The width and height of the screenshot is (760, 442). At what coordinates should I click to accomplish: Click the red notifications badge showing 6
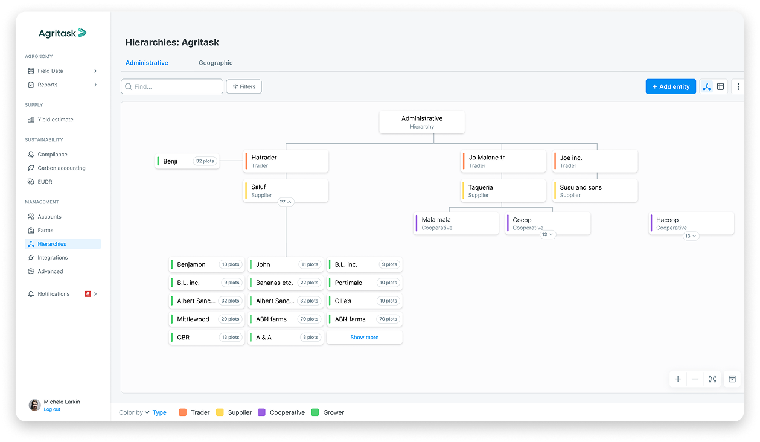[88, 294]
